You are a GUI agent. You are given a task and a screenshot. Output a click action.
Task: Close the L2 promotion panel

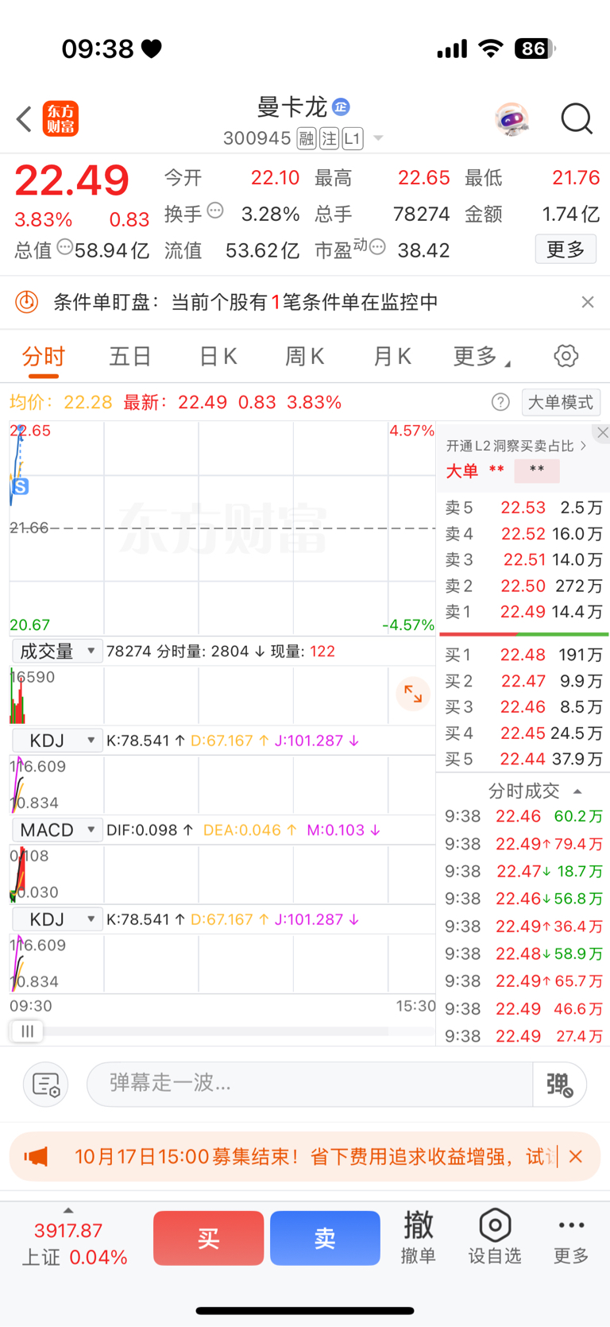click(603, 432)
